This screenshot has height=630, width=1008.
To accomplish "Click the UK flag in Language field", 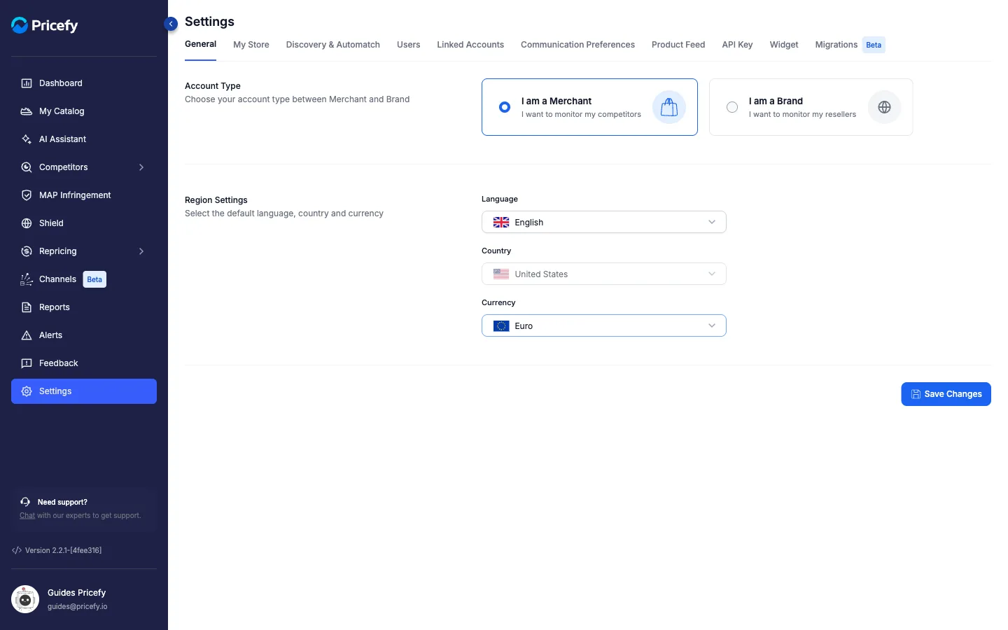I will (x=501, y=223).
